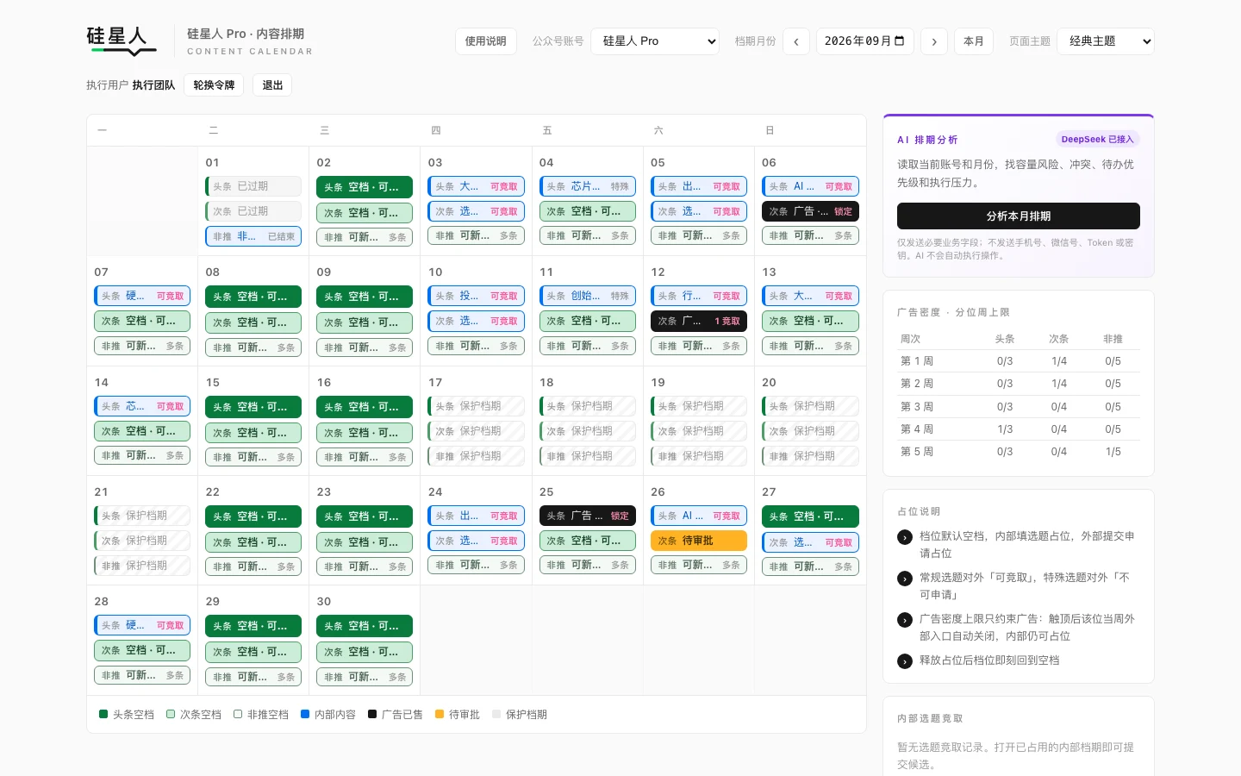The height and width of the screenshot is (776, 1241).
Task: Open 使用说明 instructions
Action: coord(486,41)
